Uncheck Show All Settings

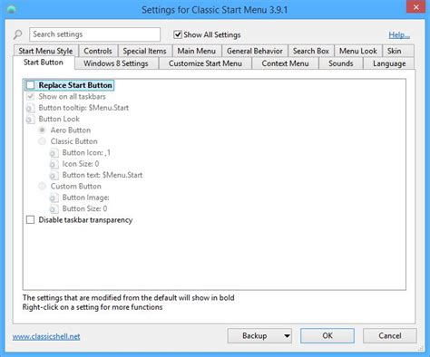(x=178, y=34)
